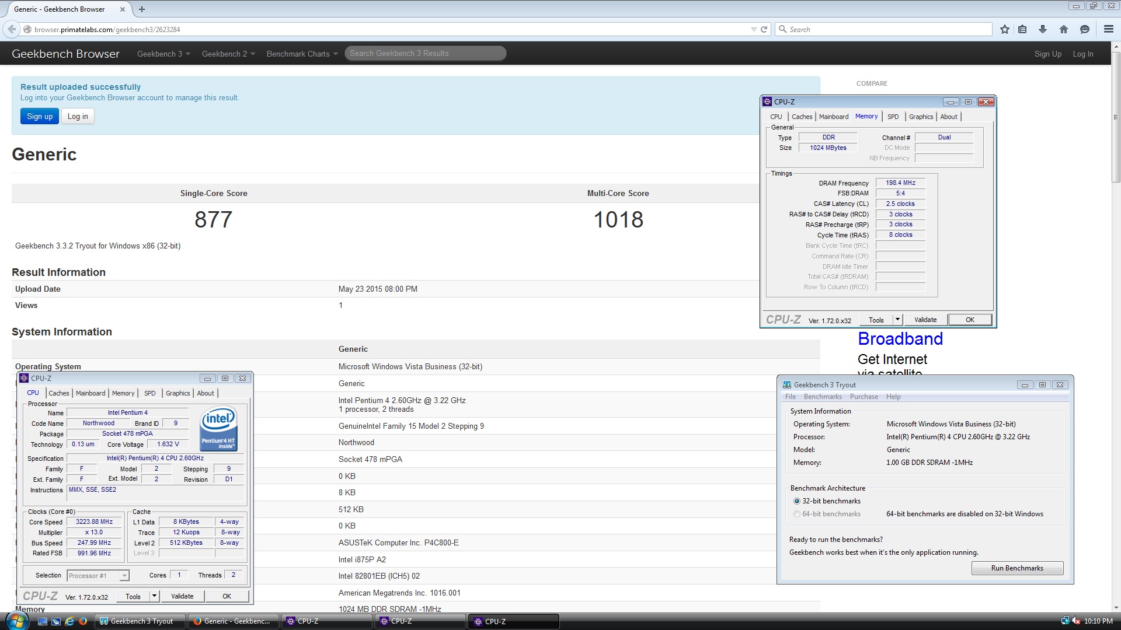Screen dimensions: 1121x630
Task: Click the 10:10 PM clock
Action: point(1098,621)
